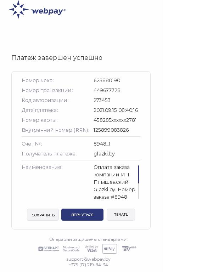Image resolution: width=213 pixels, height=272 pixels.
Task: Click the Mastercard SecureCode icon
Action: click(71, 249)
